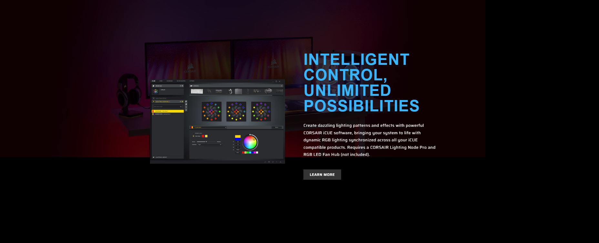Select the Lighting Node fans device icon
The width and height of the screenshot is (599, 243).
pos(257,91)
